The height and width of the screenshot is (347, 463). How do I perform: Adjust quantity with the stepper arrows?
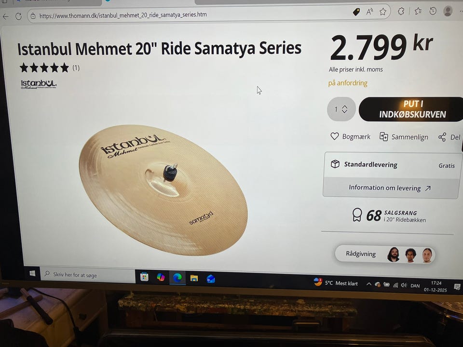[344, 109]
